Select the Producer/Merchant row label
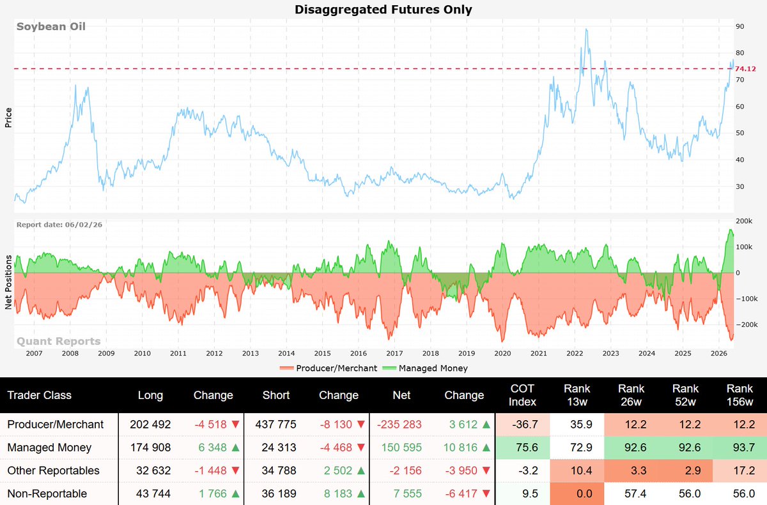This screenshot has height=505, width=767. pyautogui.click(x=55, y=424)
